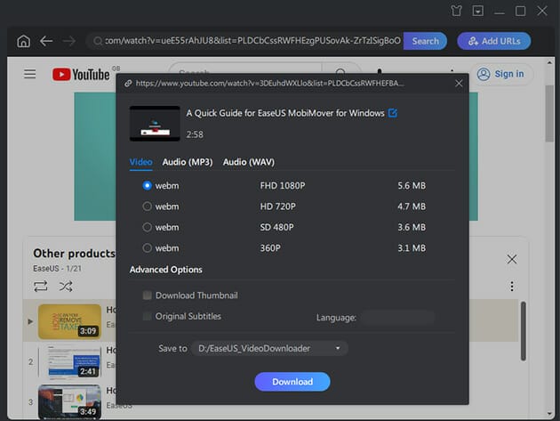The width and height of the screenshot is (560, 421).
Task: Enable the Original Subtitles checkbox
Action: tap(148, 316)
